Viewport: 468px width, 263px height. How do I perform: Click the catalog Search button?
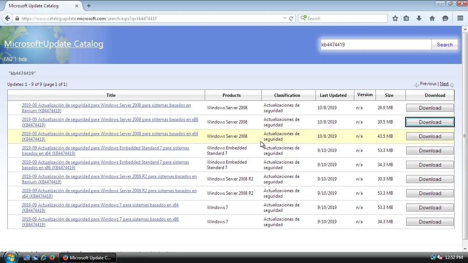(445, 45)
